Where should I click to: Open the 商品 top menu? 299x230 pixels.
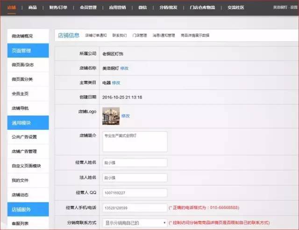coord(32,7)
